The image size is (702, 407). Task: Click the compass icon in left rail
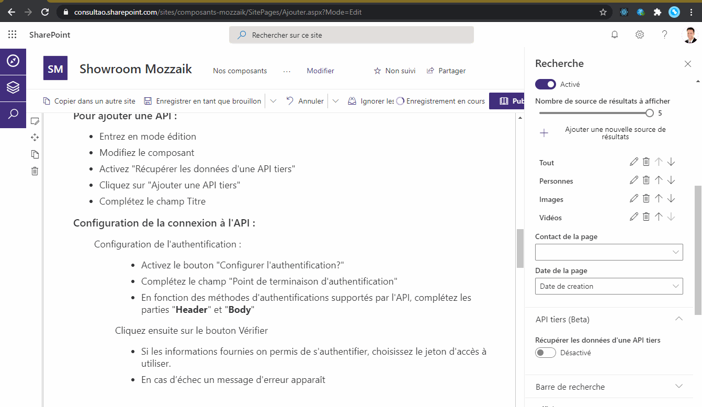13,61
